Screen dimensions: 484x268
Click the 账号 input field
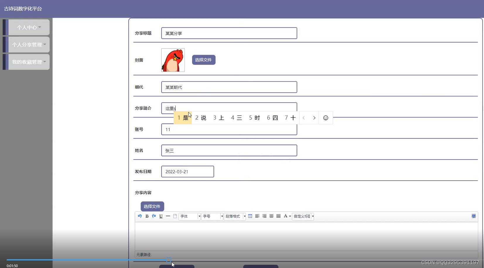point(229,129)
